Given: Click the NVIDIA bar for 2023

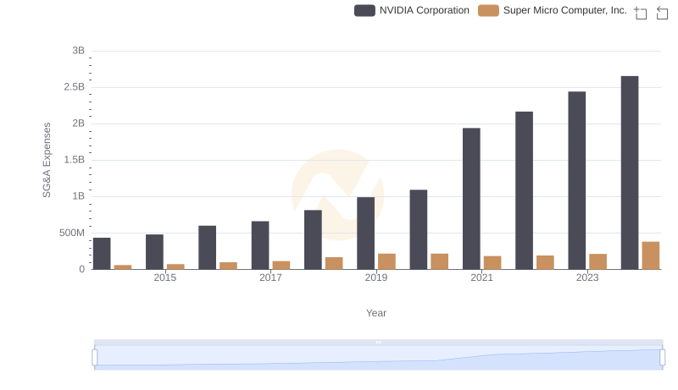Looking at the screenshot, I should tap(577, 180).
